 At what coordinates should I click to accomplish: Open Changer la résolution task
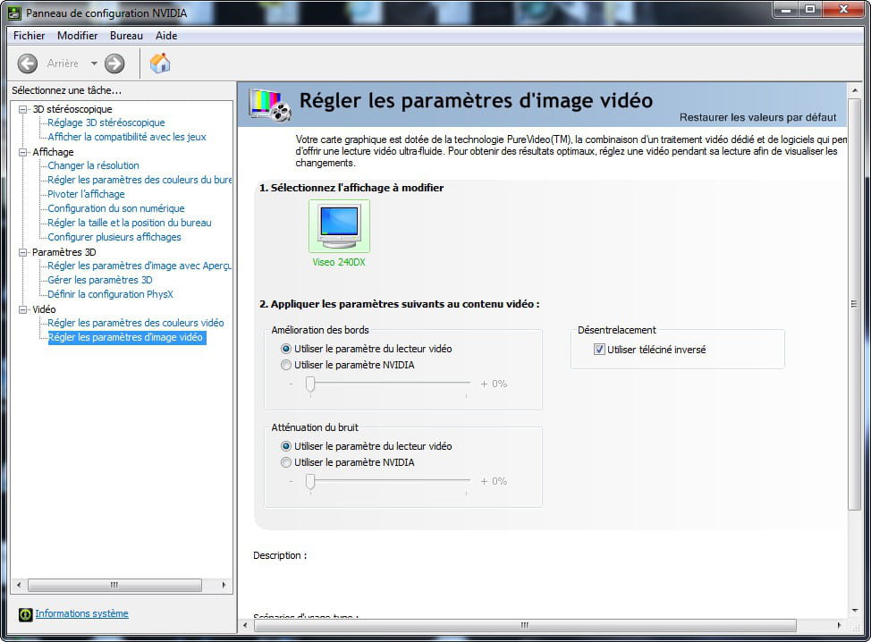click(x=93, y=165)
